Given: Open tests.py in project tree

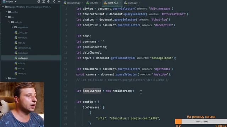Looking at the screenshot, I should [20, 63].
